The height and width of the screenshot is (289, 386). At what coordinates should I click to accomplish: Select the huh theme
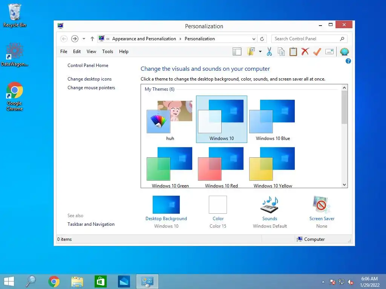170,119
